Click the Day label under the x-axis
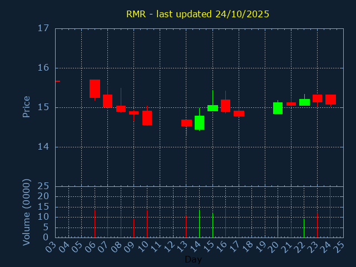 [193, 259]
